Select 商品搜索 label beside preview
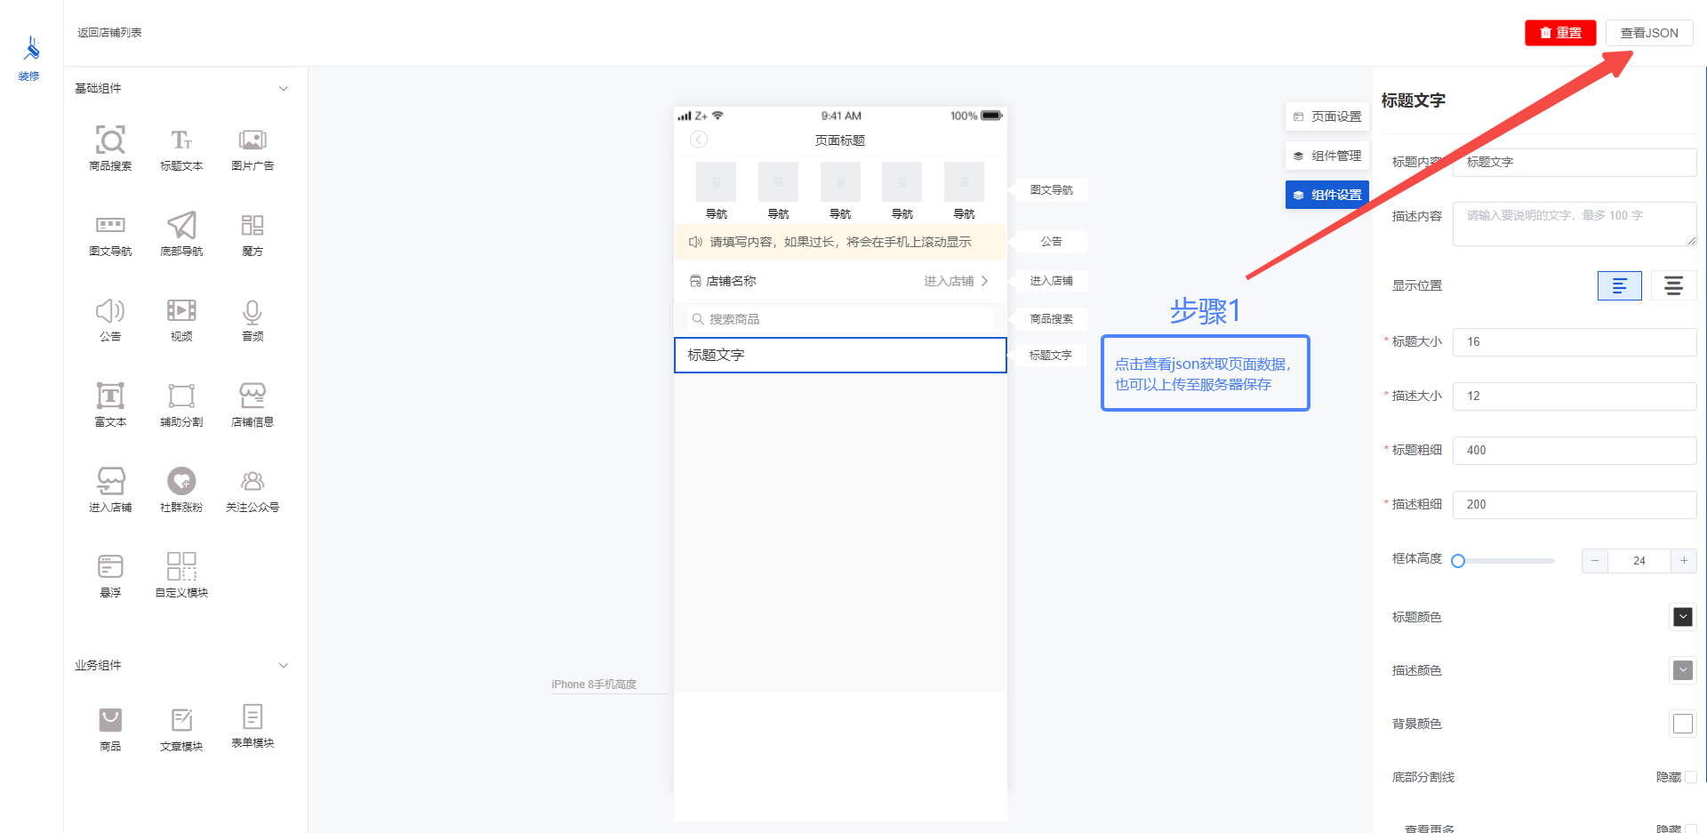 pyautogui.click(x=1049, y=319)
